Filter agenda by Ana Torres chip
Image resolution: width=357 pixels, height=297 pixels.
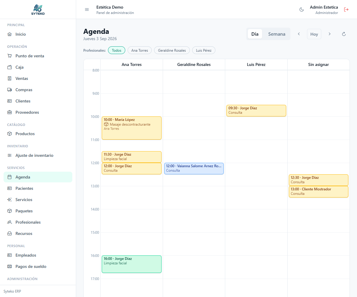[x=140, y=50]
